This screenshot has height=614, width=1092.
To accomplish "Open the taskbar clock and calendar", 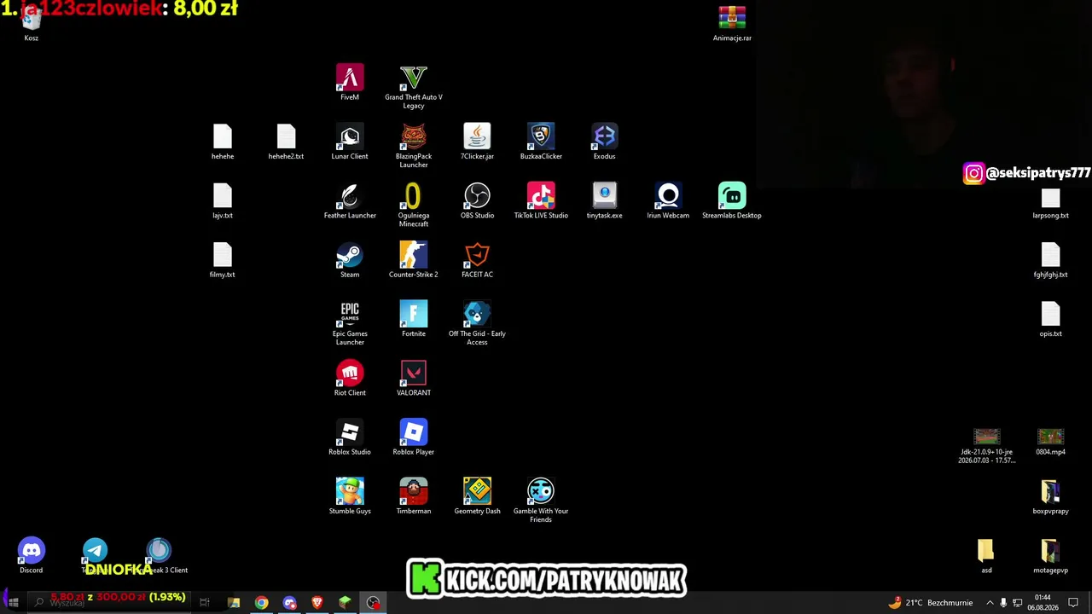I will pos(1043,602).
